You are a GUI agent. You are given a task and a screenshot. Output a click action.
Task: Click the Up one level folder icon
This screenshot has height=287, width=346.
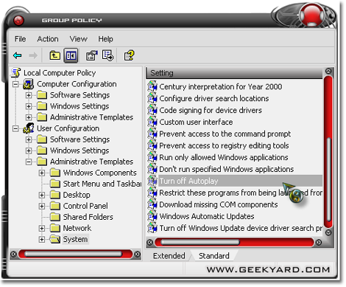point(55,55)
